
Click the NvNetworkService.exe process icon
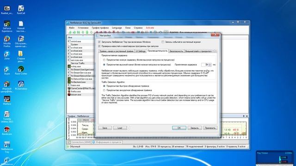point(69,79)
